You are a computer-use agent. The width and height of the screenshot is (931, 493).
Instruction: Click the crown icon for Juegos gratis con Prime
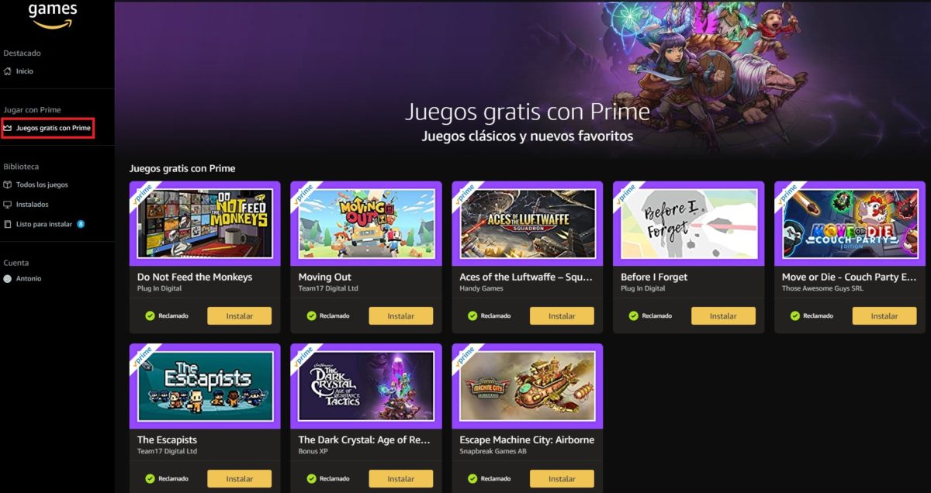pos(8,128)
